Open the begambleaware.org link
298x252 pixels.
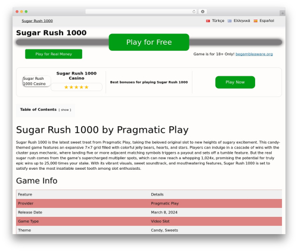(x=254, y=54)
